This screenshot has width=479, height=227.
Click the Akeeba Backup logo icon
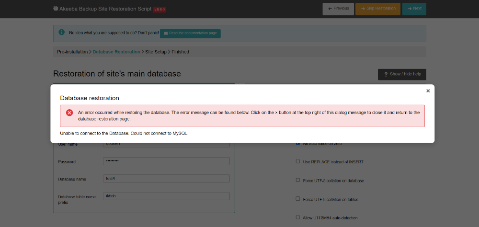(56, 9)
